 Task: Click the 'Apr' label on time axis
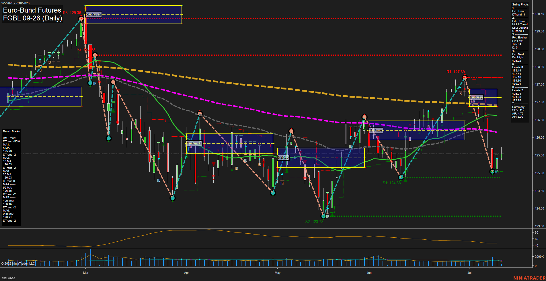[x=186, y=273]
